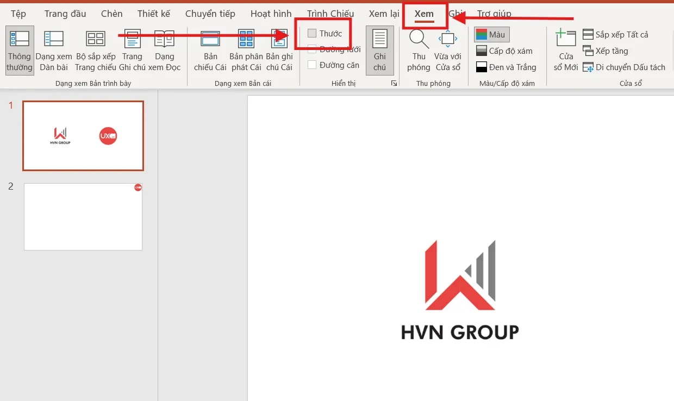Viewport: 674px width, 401px height.
Task: Switch to Trang đầu home tab
Action: (65, 14)
